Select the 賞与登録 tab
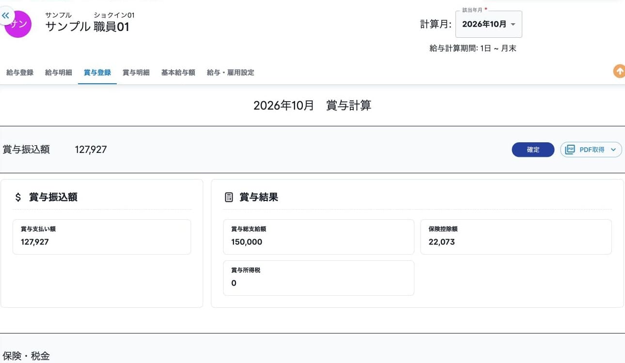This screenshot has height=363, width=625. pyautogui.click(x=97, y=73)
